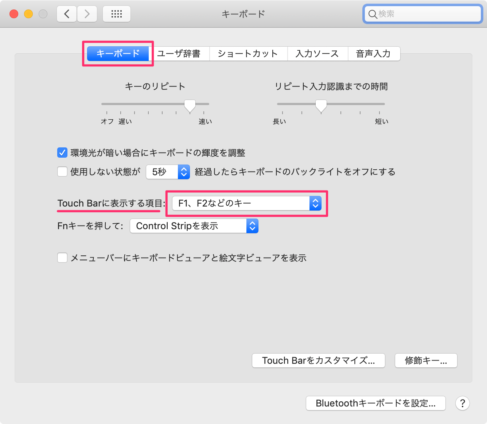Switch to the 入力ソース tab
Viewport: 487px width, 424px height.
[x=317, y=54]
